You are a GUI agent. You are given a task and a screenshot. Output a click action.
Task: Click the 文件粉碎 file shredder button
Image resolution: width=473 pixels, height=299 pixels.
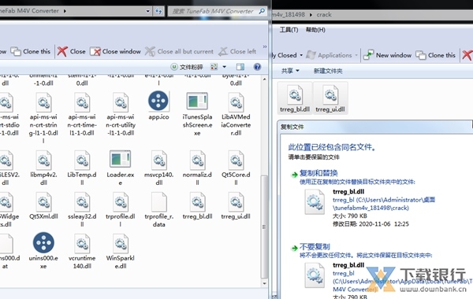click(x=187, y=67)
